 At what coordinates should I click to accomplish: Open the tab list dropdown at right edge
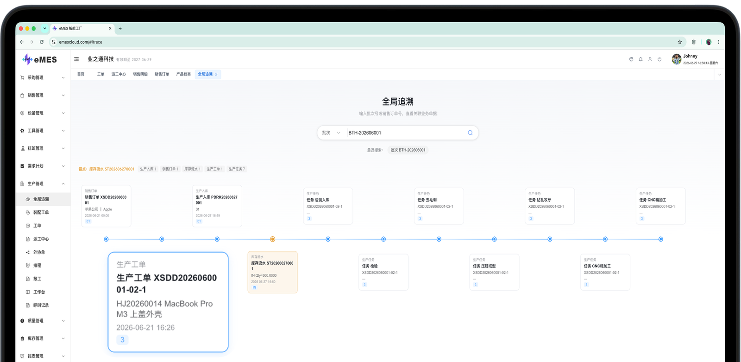coord(719,74)
